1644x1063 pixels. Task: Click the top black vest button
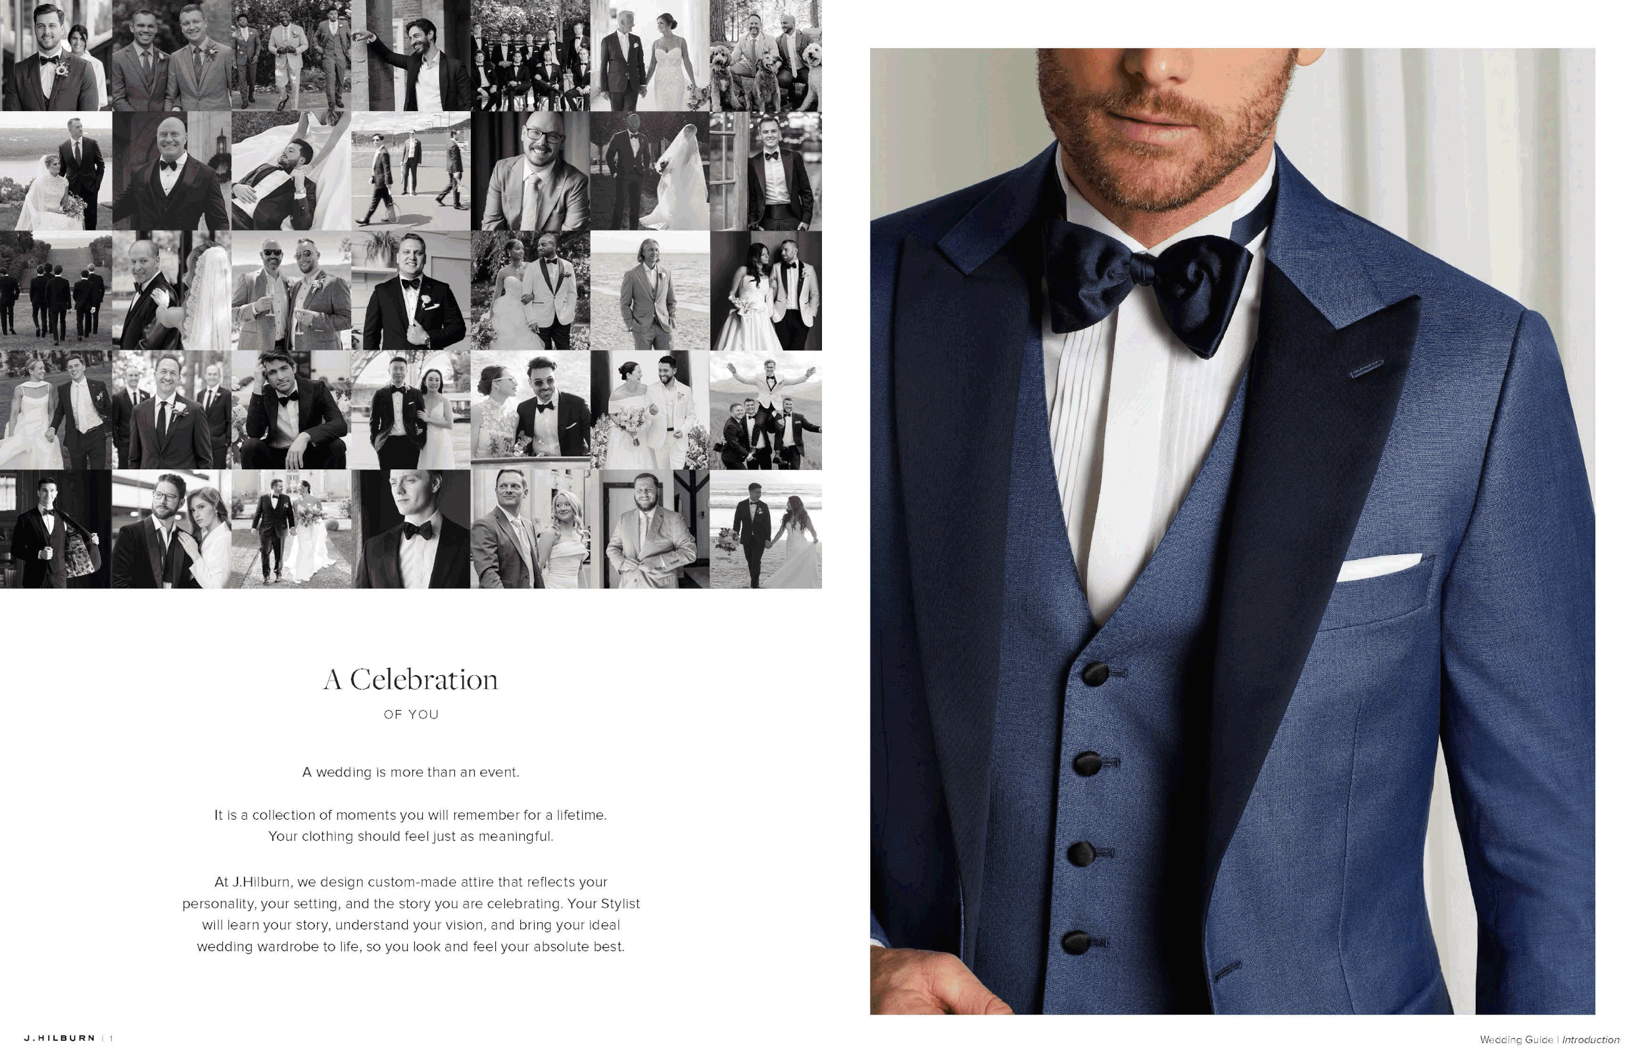pos(1095,673)
